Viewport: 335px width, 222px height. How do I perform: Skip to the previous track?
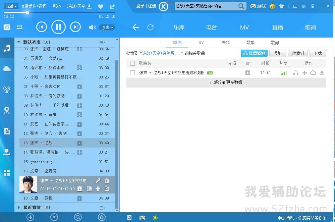coord(42,27)
